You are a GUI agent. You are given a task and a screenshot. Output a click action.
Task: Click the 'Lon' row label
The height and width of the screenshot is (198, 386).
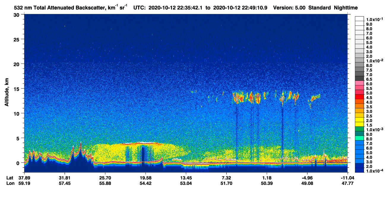[10, 183]
